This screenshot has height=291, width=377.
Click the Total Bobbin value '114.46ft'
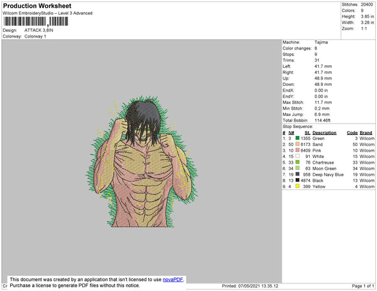[322, 120]
